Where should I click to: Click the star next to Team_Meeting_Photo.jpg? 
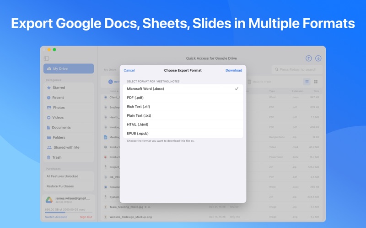point(145,207)
